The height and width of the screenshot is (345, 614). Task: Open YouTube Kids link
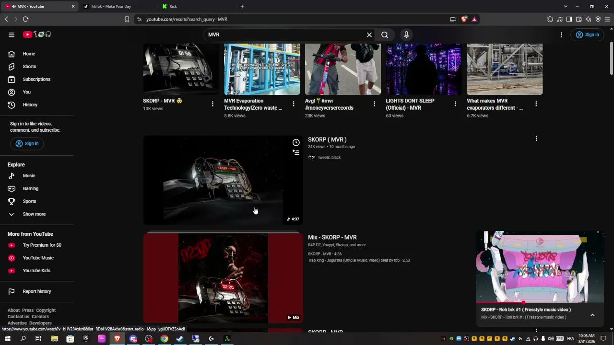(x=36, y=271)
